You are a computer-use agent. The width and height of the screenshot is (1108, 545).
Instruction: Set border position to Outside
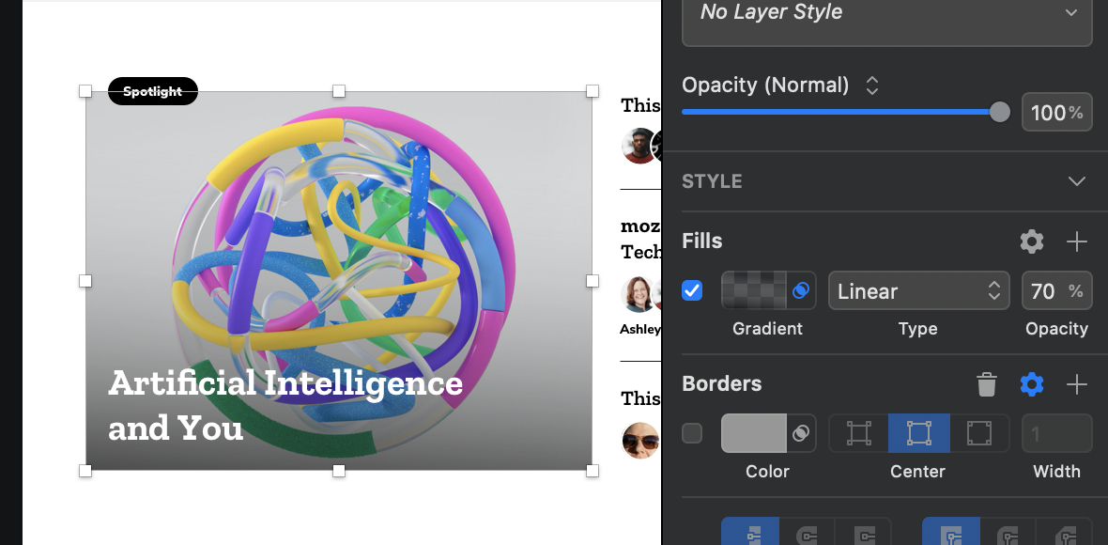click(979, 433)
